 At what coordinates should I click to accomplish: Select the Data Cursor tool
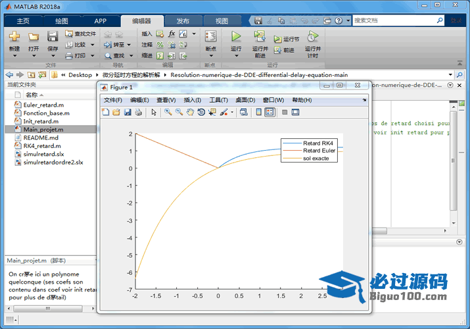coord(212,113)
